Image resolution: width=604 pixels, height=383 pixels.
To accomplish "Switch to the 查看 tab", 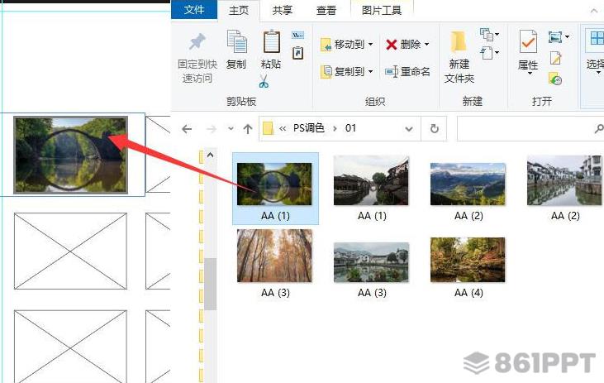I will (x=326, y=10).
